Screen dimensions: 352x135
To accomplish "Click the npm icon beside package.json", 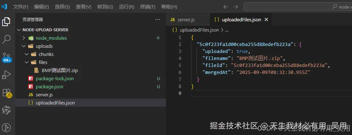I will (x=31, y=87).
